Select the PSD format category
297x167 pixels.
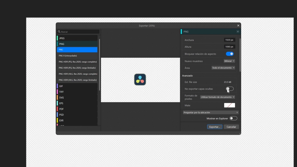point(77,115)
